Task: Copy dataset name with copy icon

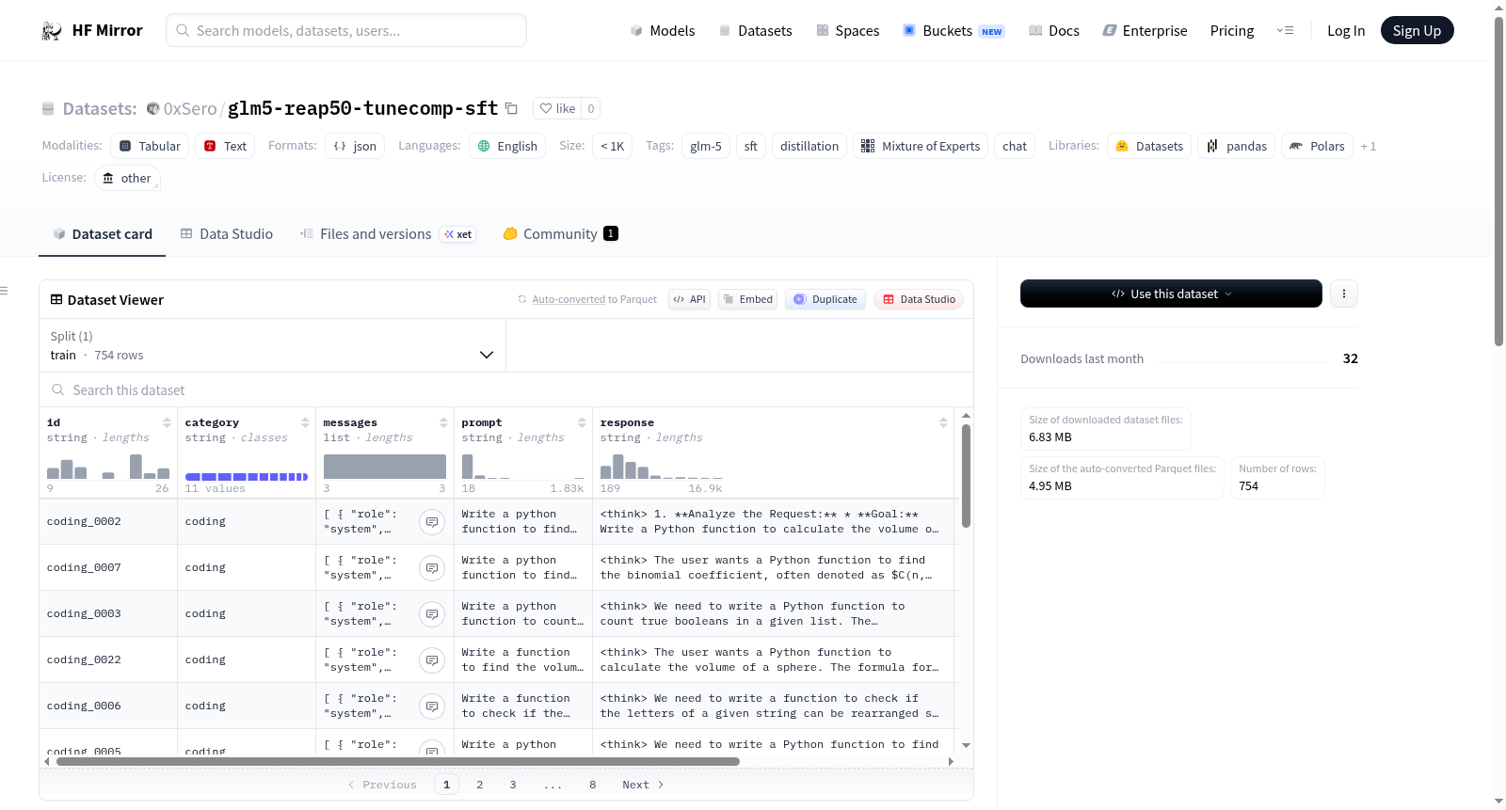Action: 511,108
